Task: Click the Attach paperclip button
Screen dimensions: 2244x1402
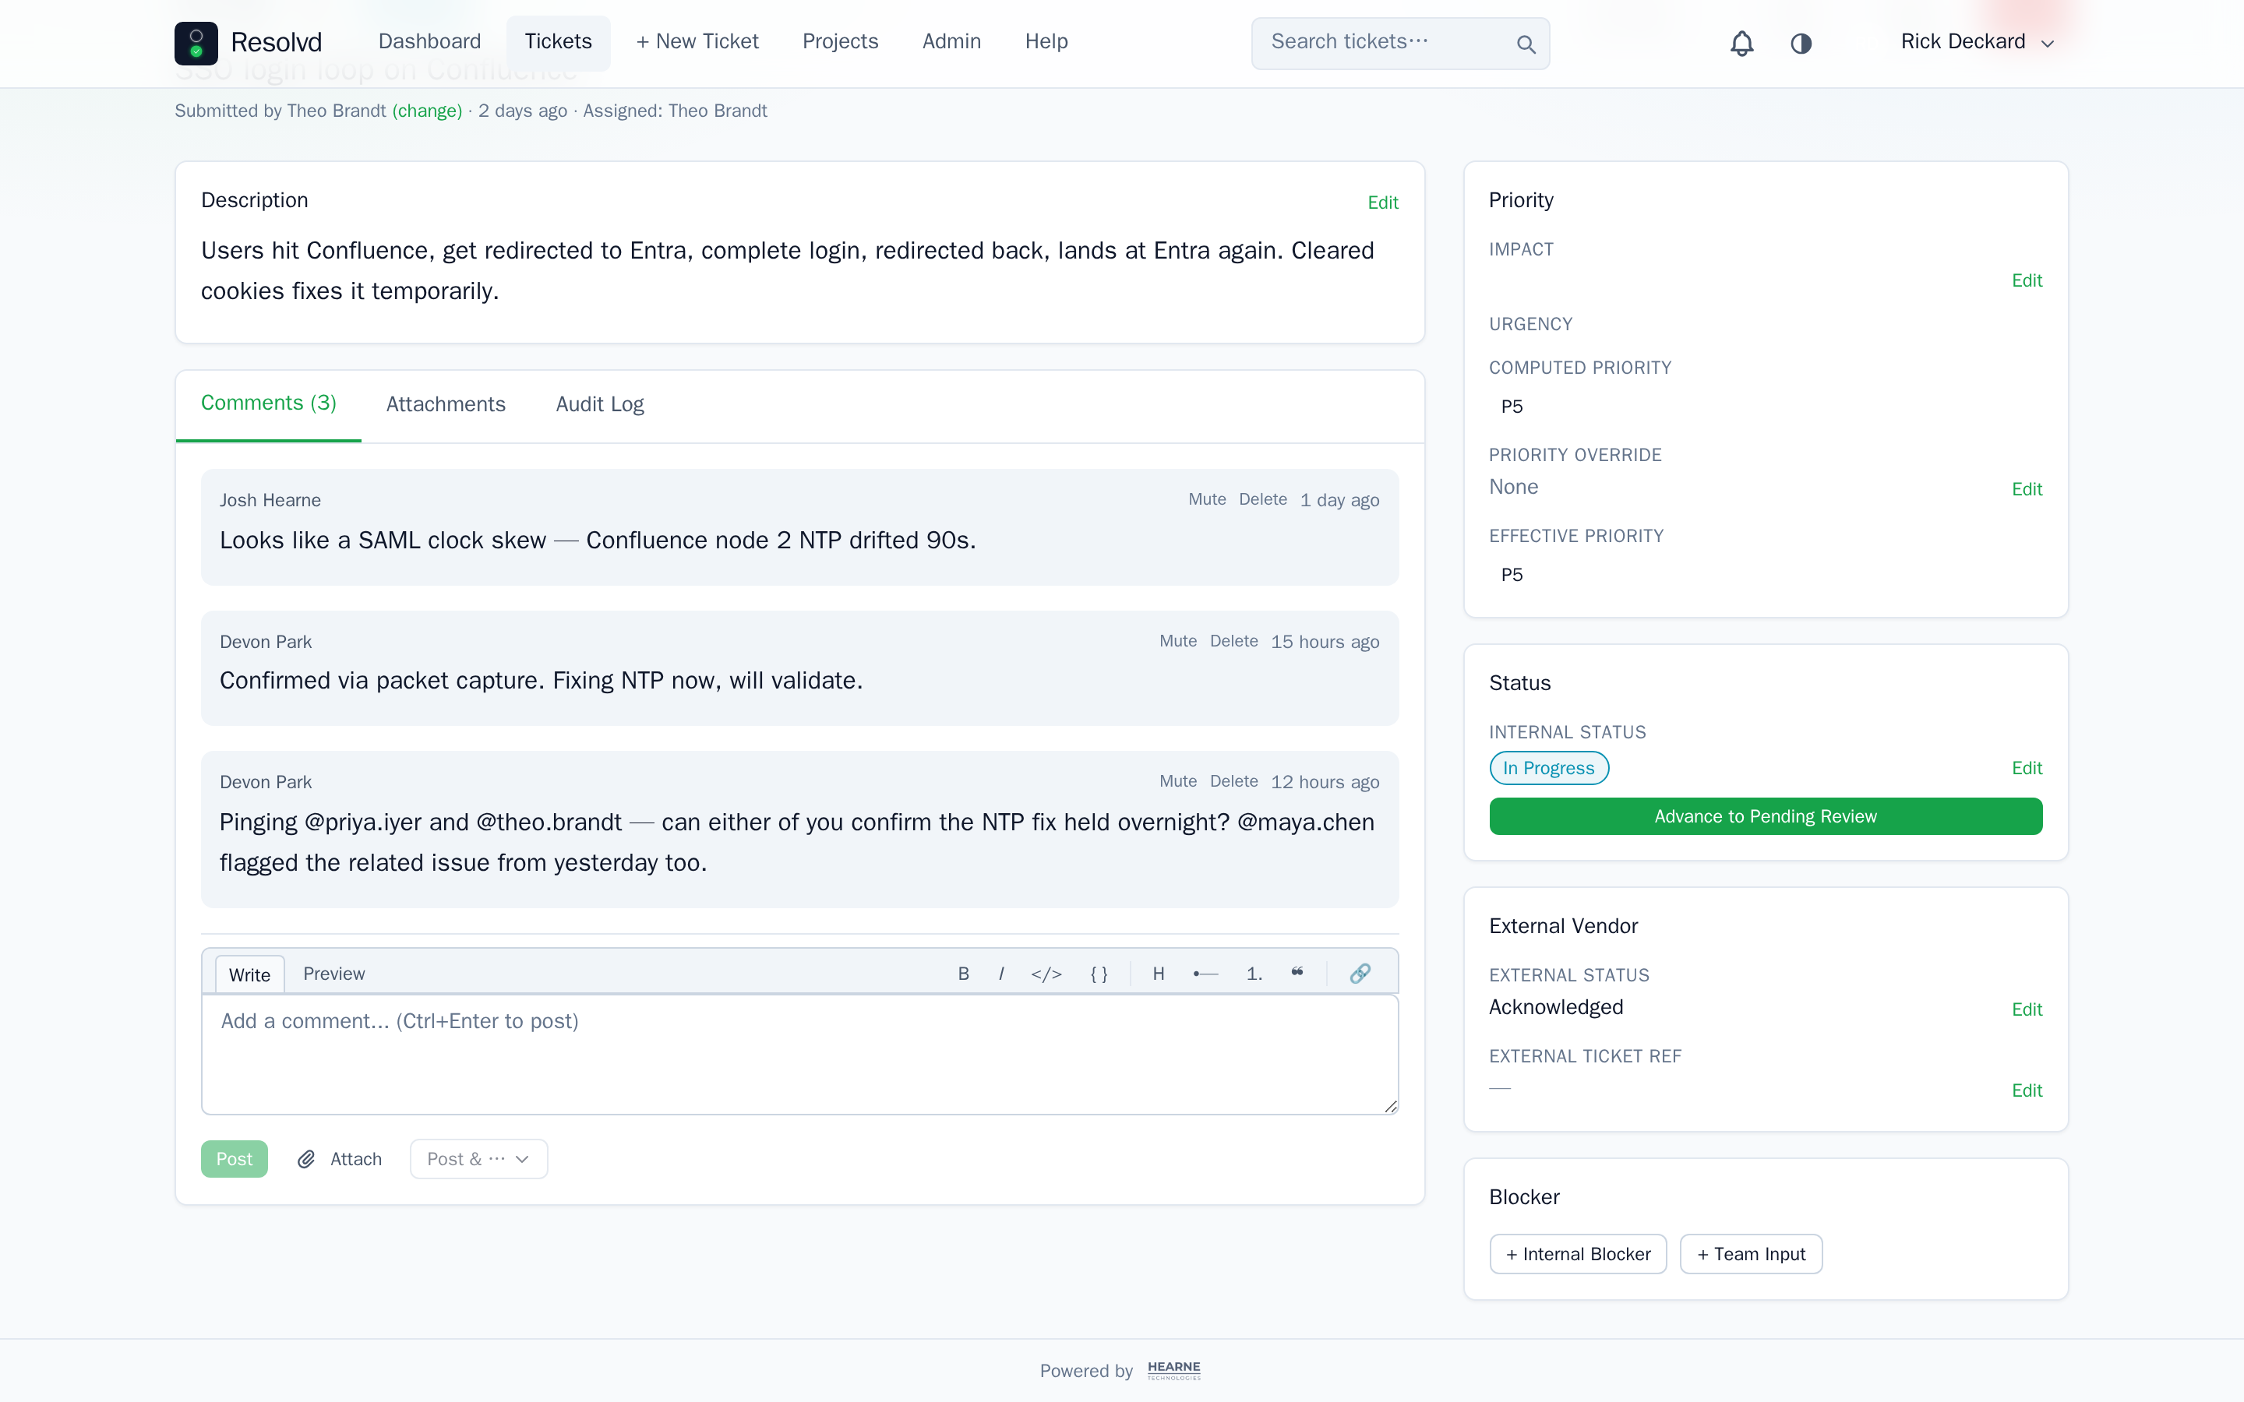Action: (x=340, y=1159)
